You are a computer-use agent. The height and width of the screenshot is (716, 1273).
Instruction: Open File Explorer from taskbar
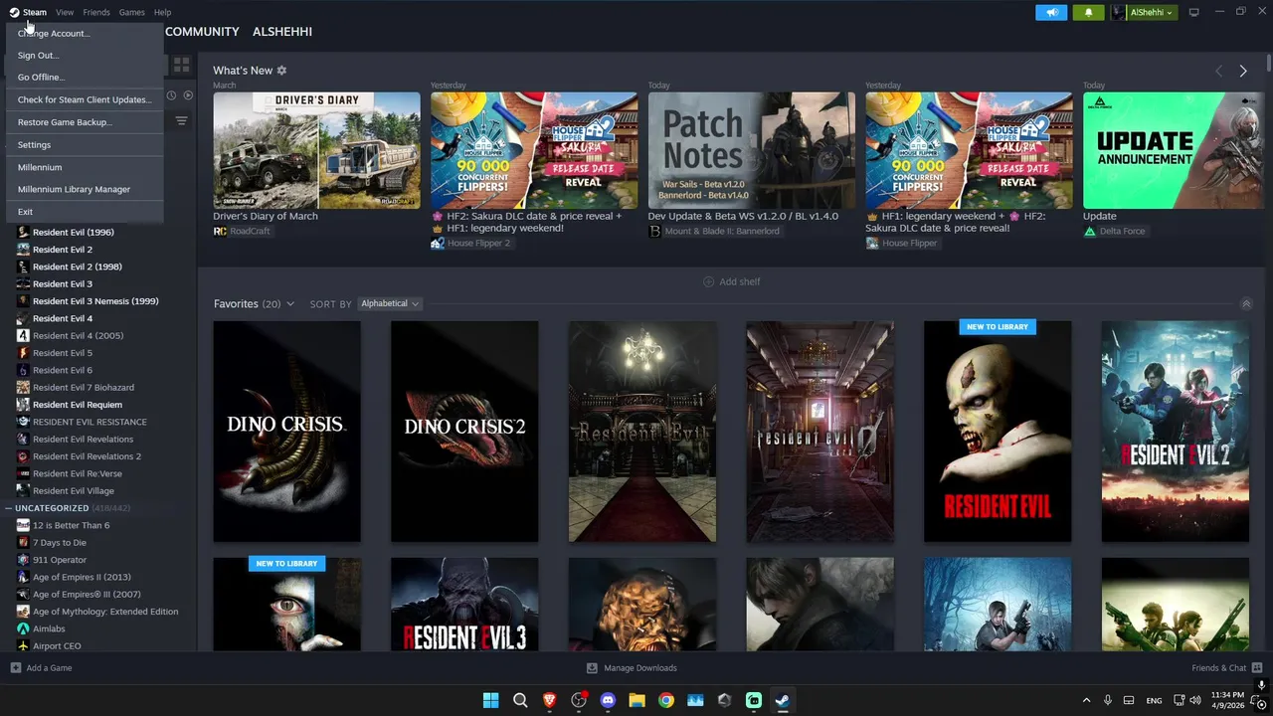pyautogui.click(x=636, y=700)
